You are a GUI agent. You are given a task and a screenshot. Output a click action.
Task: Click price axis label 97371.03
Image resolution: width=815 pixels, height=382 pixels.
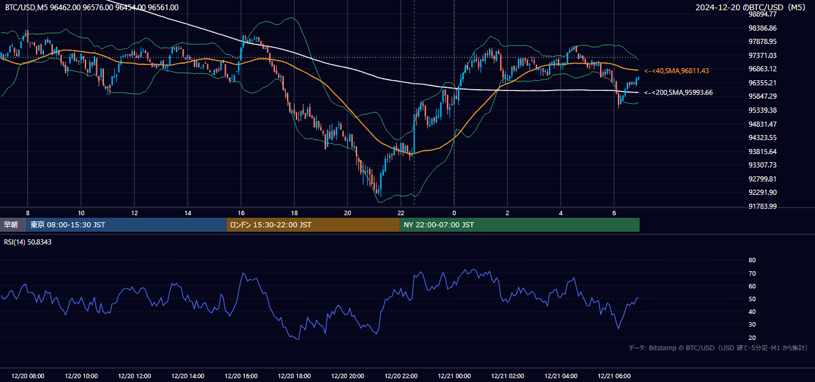(763, 55)
